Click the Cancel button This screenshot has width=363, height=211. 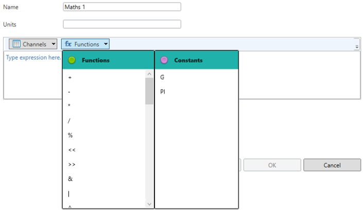332,165
